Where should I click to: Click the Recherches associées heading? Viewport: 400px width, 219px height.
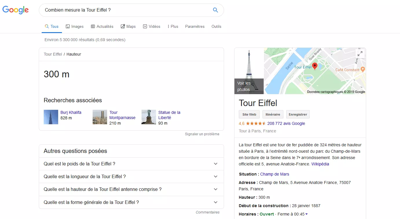pyautogui.click(x=73, y=101)
